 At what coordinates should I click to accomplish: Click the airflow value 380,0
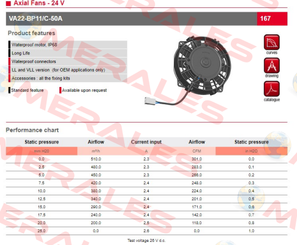pyautogui.click(x=96, y=191)
